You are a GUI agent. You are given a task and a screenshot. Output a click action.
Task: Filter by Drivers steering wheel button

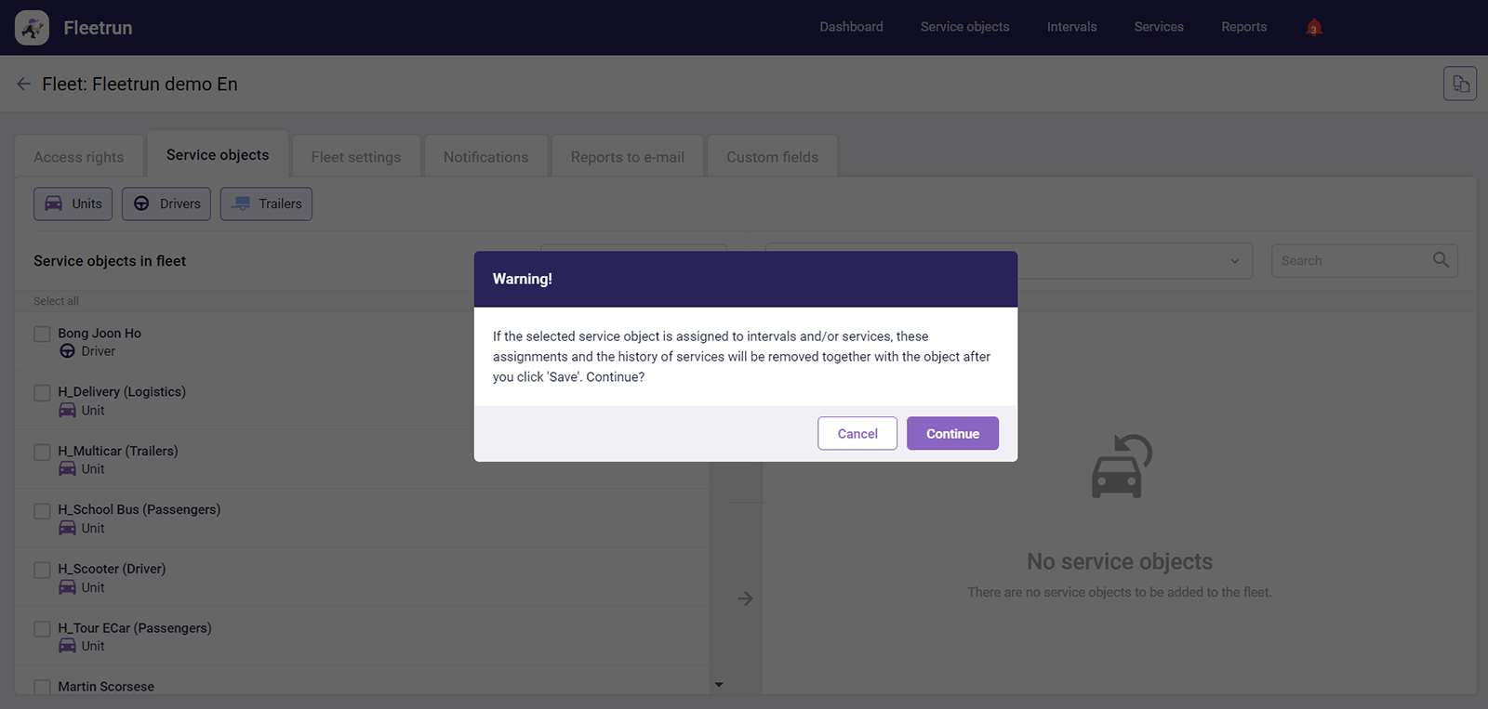[x=166, y=204]
